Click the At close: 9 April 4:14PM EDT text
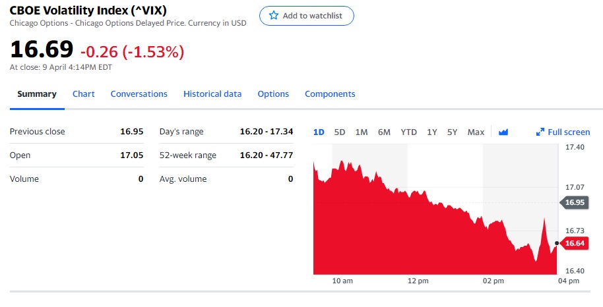Viewport: 603px width, 307px height. tap(61, 67)
